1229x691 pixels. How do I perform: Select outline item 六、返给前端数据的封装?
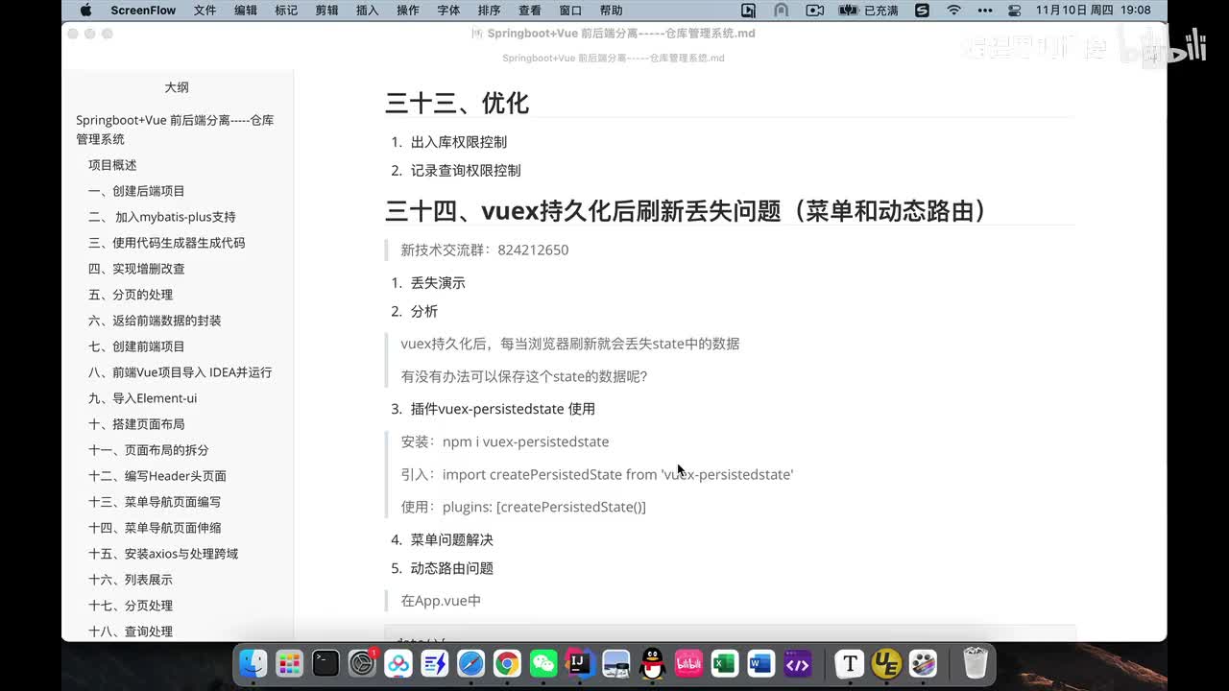[x=155, y=321]
